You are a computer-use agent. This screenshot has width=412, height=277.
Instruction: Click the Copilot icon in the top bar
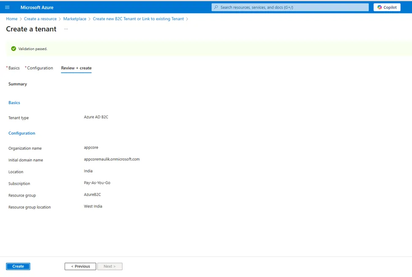tap(387, 7)
